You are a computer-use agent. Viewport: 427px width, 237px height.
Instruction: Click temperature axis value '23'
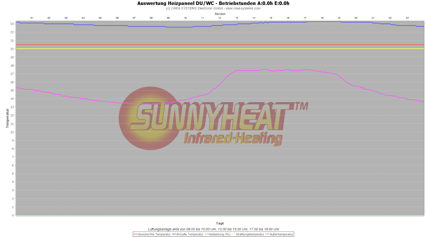tap(12, 24)
